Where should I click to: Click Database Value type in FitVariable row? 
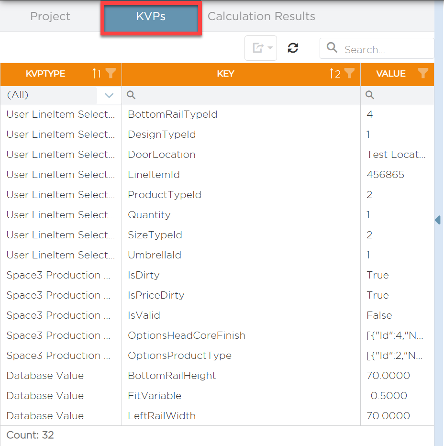point(45,396)
